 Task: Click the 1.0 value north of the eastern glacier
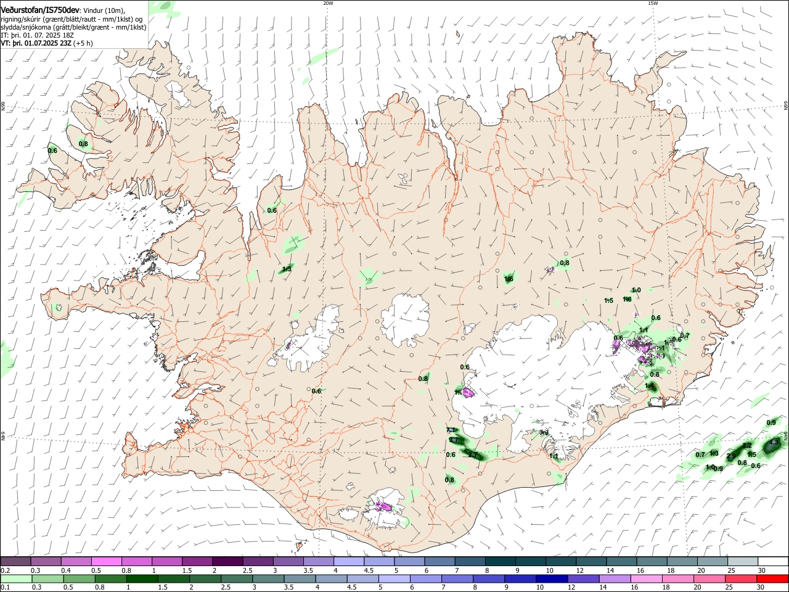click(636, 290)
